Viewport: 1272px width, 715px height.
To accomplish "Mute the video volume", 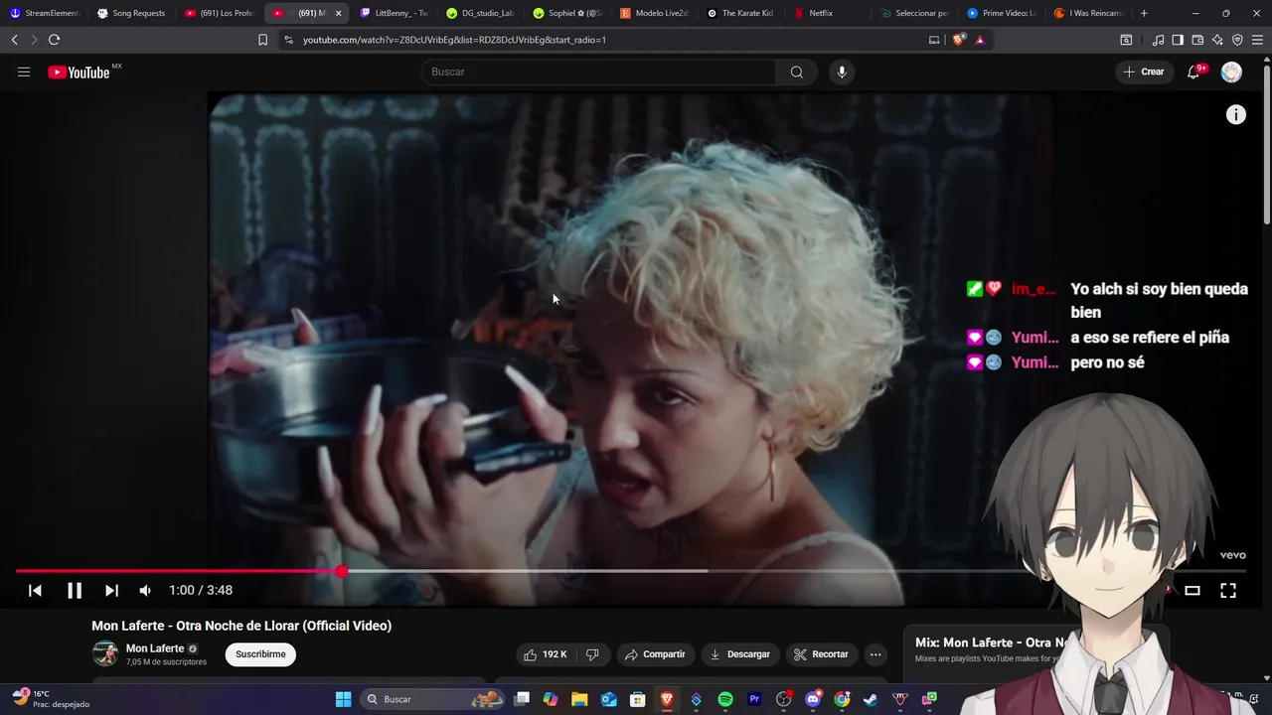I will point(146,591).
